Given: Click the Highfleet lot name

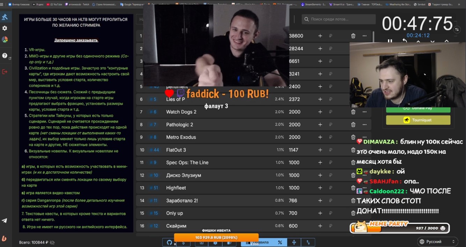Looking at the screenshot, I should (x=176, y=188).
